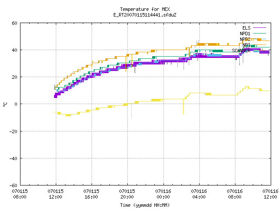This screenshot has width=279, height=209.
Task: Click the x-axis tick label 070115 08:00
Action: (x=20, y=194)
